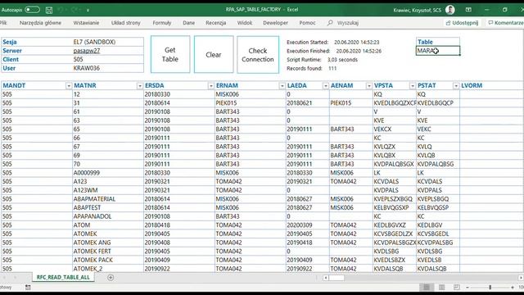Click the macro recording icon in status bar

tap(28, 288)
